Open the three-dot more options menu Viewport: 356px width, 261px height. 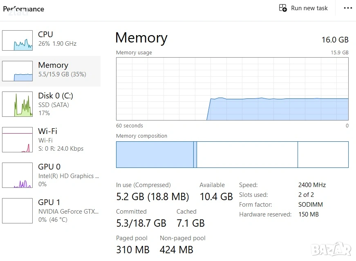pyautogui.click(x=348, y=8)
